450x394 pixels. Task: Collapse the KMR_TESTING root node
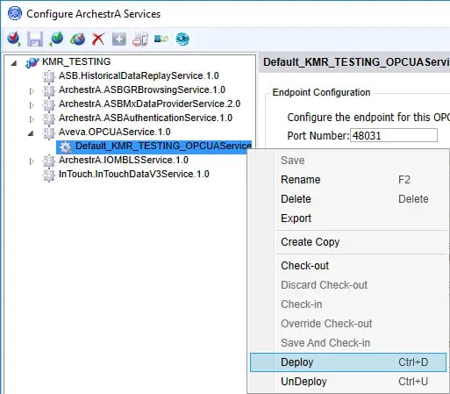click(14, 62)
